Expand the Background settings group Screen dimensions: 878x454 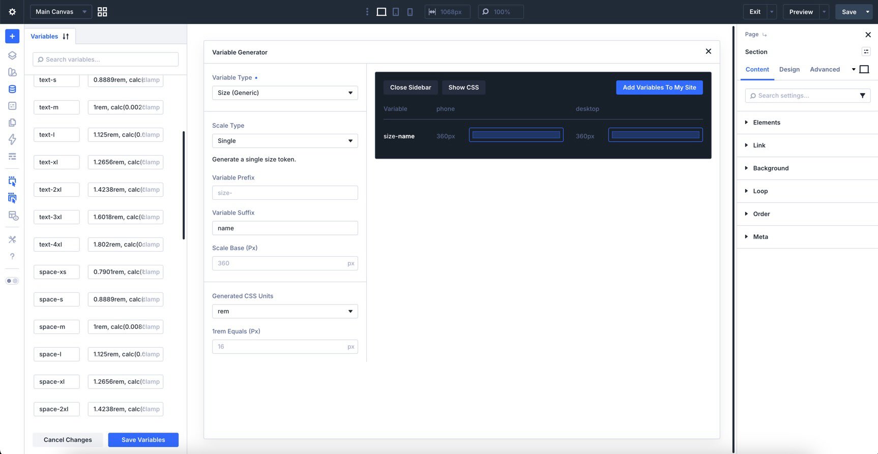point(808,168)
